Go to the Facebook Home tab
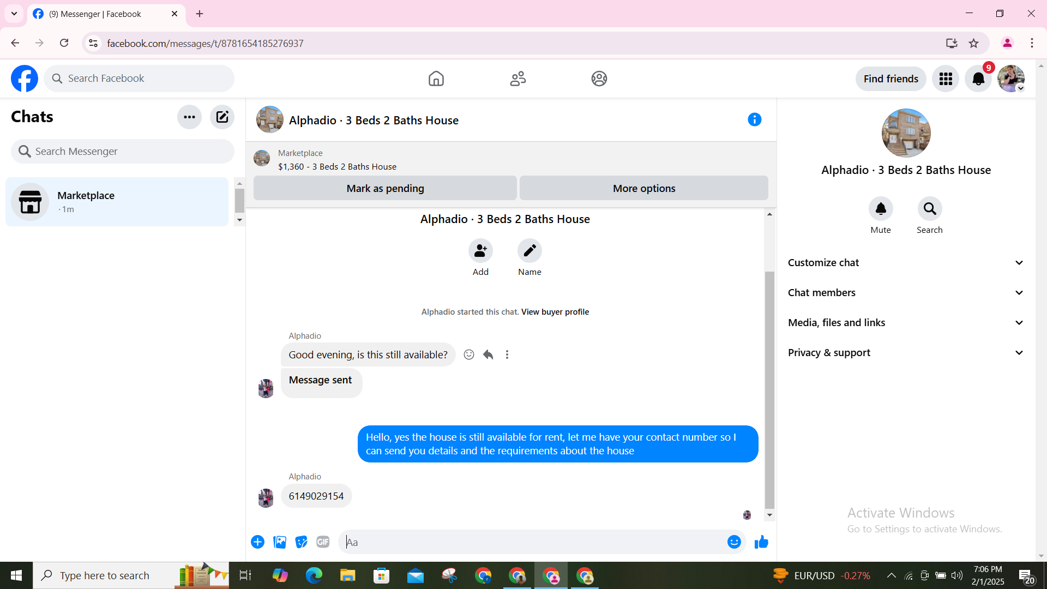The height and width of the screenshot is (589, 1047). point(436,79)
